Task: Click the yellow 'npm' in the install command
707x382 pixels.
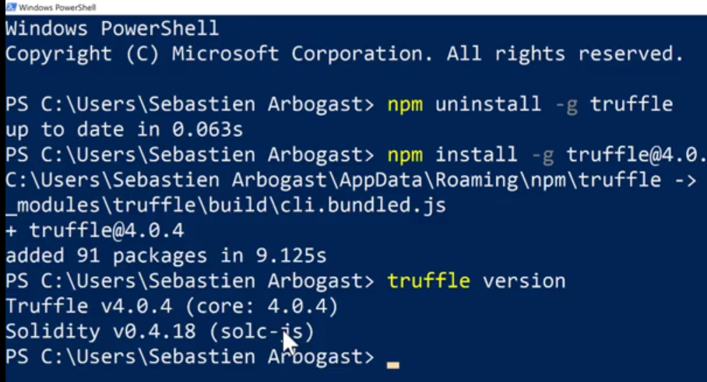Action: click(405, 155)
